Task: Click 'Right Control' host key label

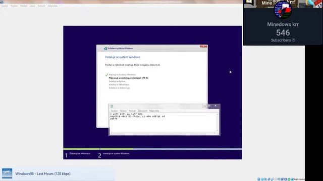Action: (299, 179)
